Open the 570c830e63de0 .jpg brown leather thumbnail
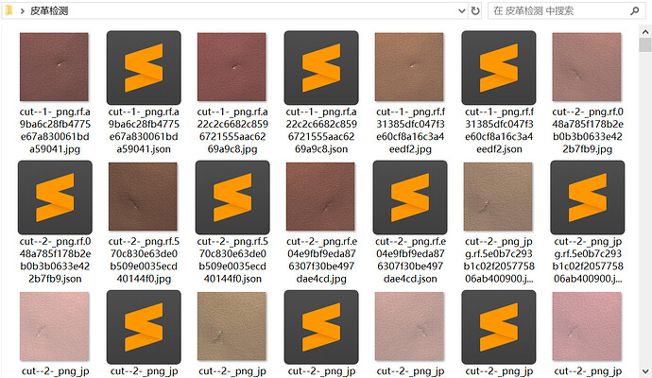652x378 pixels. pos(143,197)
